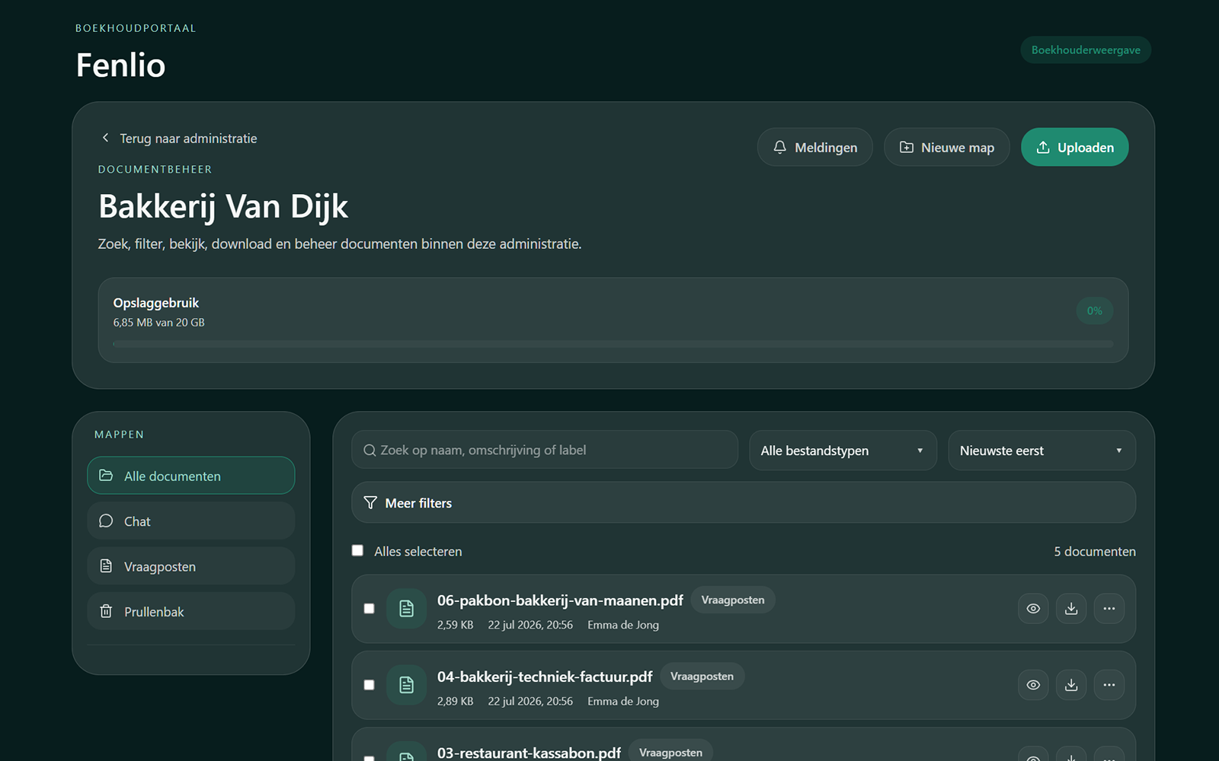1219x761 pixels.
Task: Click the back chevron before Terug naar administratie
Action: (105, 138)
